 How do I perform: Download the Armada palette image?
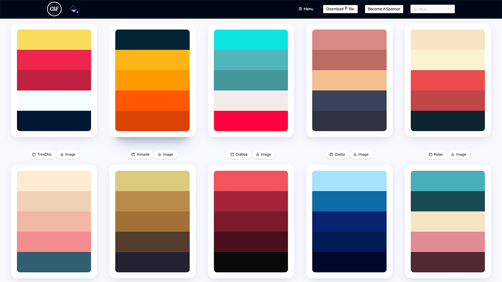point(166,154)
